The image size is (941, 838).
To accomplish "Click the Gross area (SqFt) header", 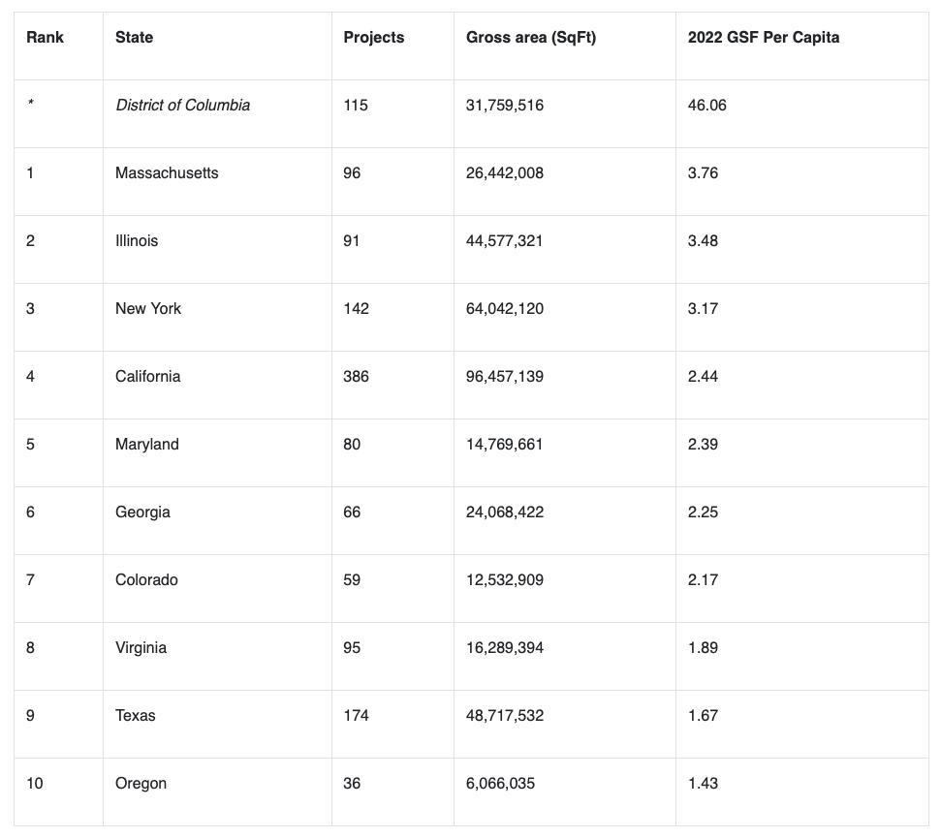I will pos(530,37).
